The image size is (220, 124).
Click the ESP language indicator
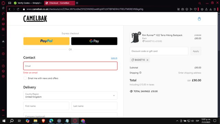tap(197, 121)
